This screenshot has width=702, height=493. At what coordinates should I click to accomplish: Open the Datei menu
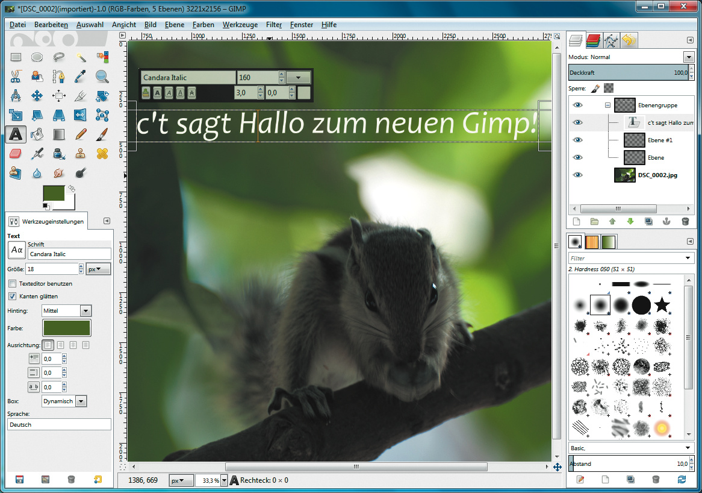click(x=18, y=25)
